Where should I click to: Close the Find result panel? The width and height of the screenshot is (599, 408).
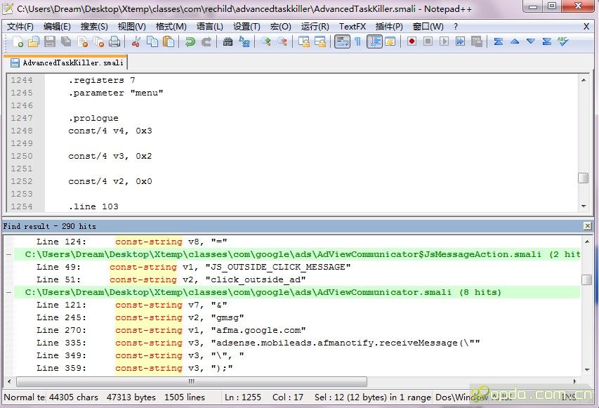(588, 226)
